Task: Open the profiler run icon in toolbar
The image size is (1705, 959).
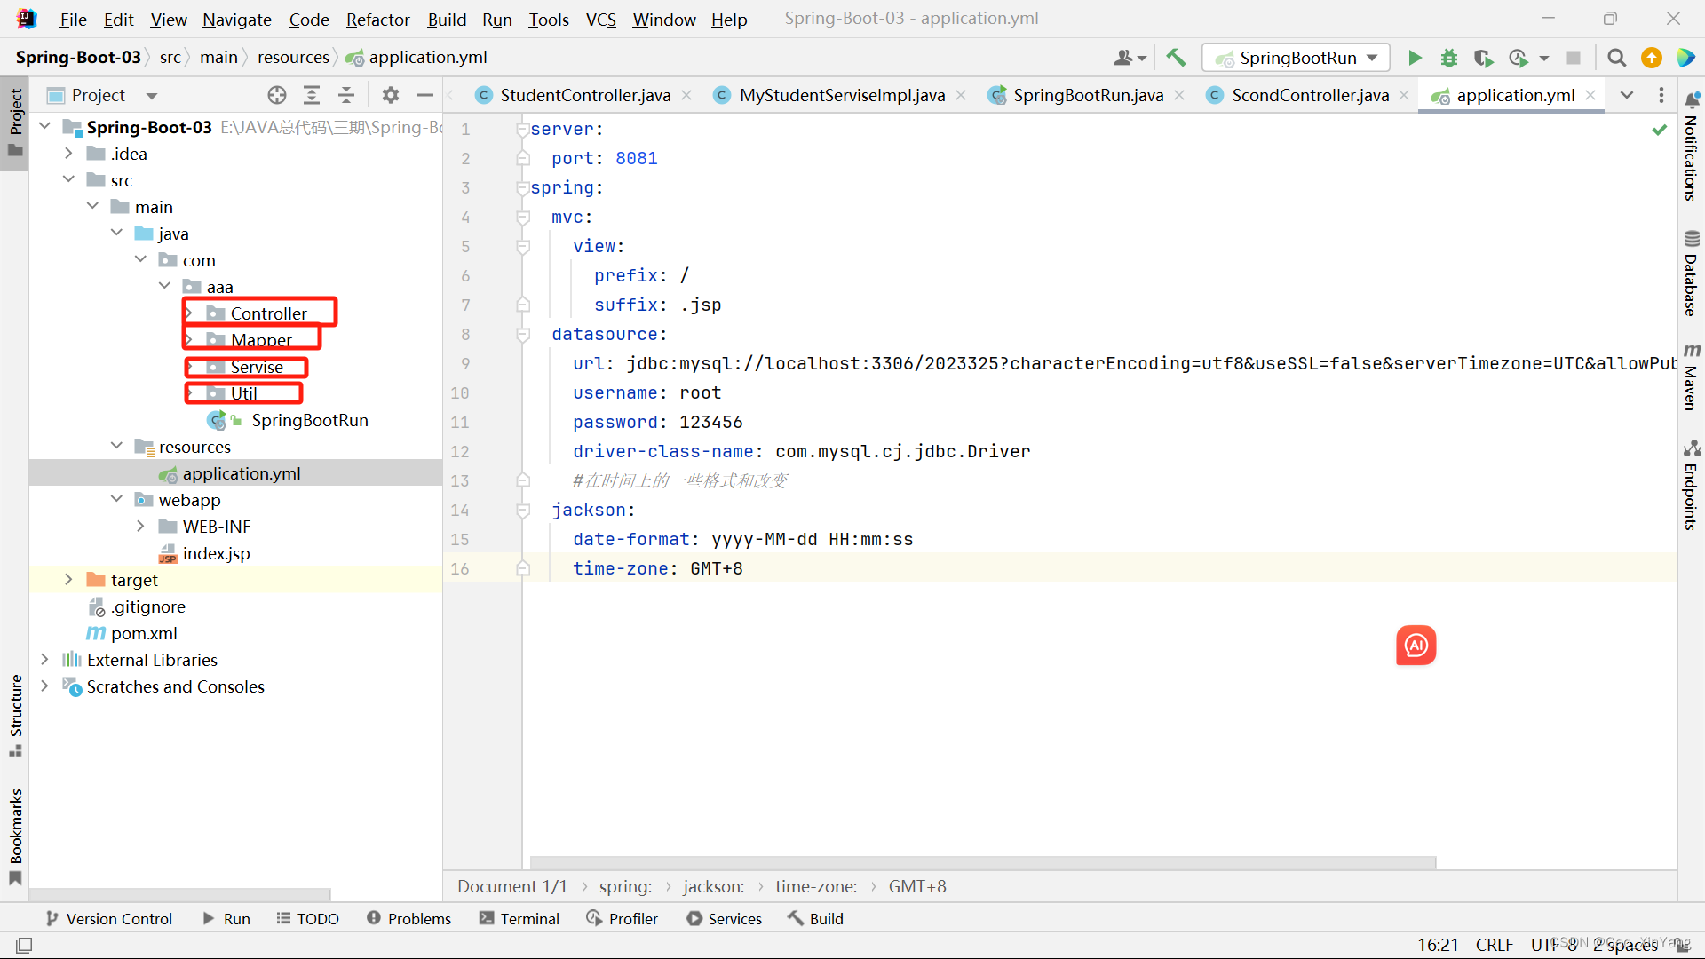Action: 1518,58
